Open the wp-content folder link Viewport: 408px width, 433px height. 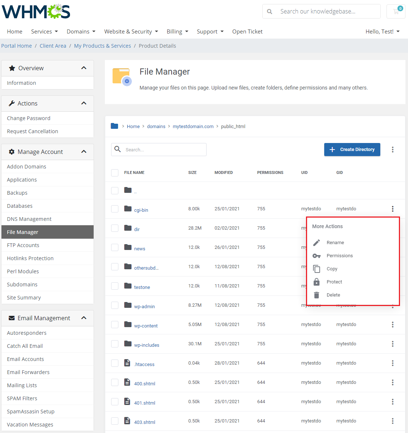tap(146, 326)
